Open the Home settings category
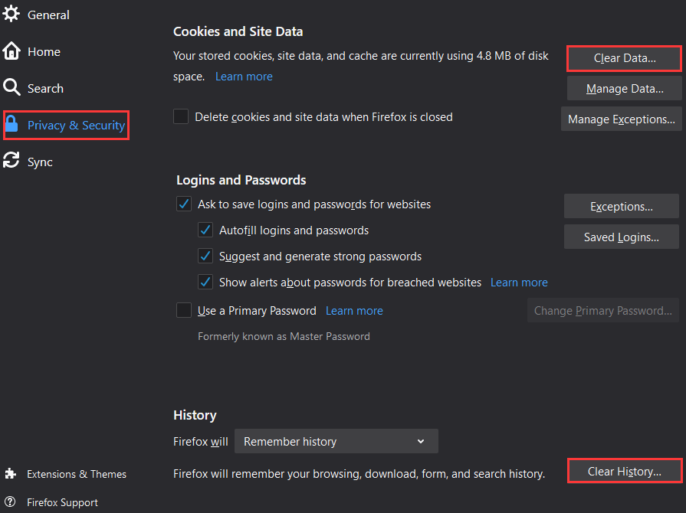The height and width of the screenshot is (513, 686). tap(44, 51)
